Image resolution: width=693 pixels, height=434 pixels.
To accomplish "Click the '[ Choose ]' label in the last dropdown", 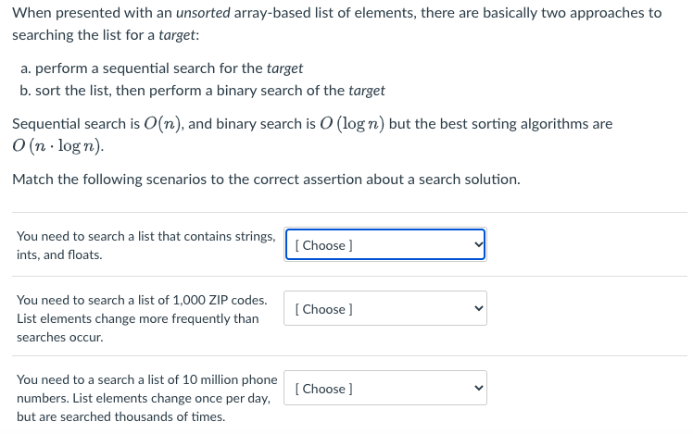I will pyautogui.click(x=324, y=389).
